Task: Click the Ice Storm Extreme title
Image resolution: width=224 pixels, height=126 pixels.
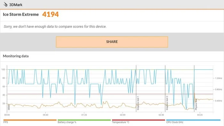Action: click(21, 14)
